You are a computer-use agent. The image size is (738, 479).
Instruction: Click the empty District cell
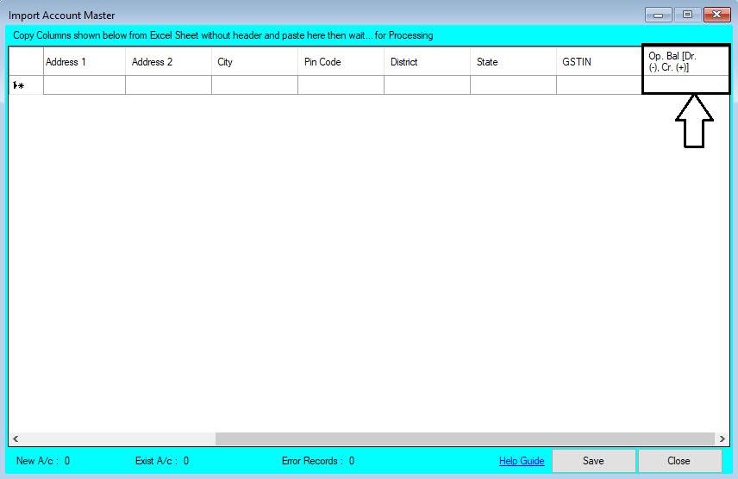pyautogui.click(x=427, y=85)
